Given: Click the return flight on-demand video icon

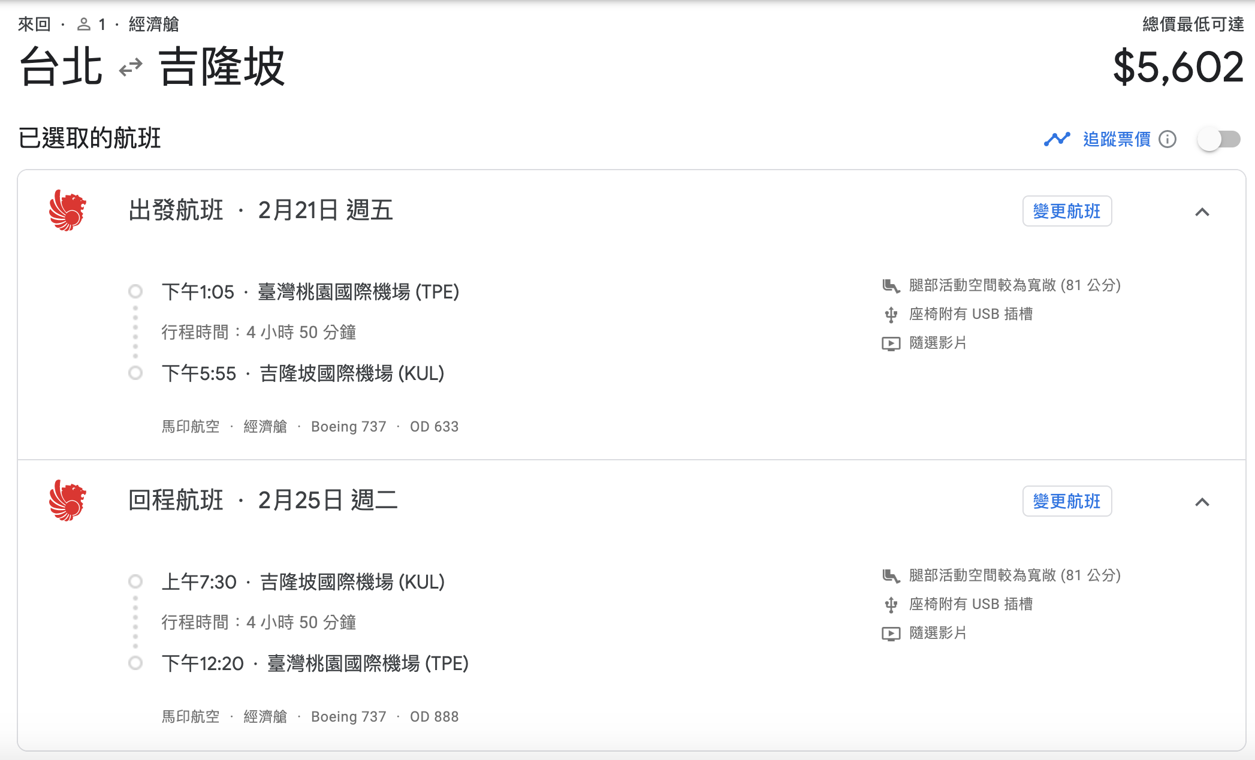Looking at the screenshot, I should (891, 634).
